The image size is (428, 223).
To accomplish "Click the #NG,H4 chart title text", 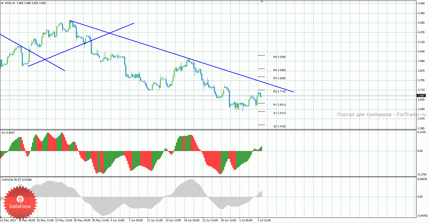I will (10, 3).
